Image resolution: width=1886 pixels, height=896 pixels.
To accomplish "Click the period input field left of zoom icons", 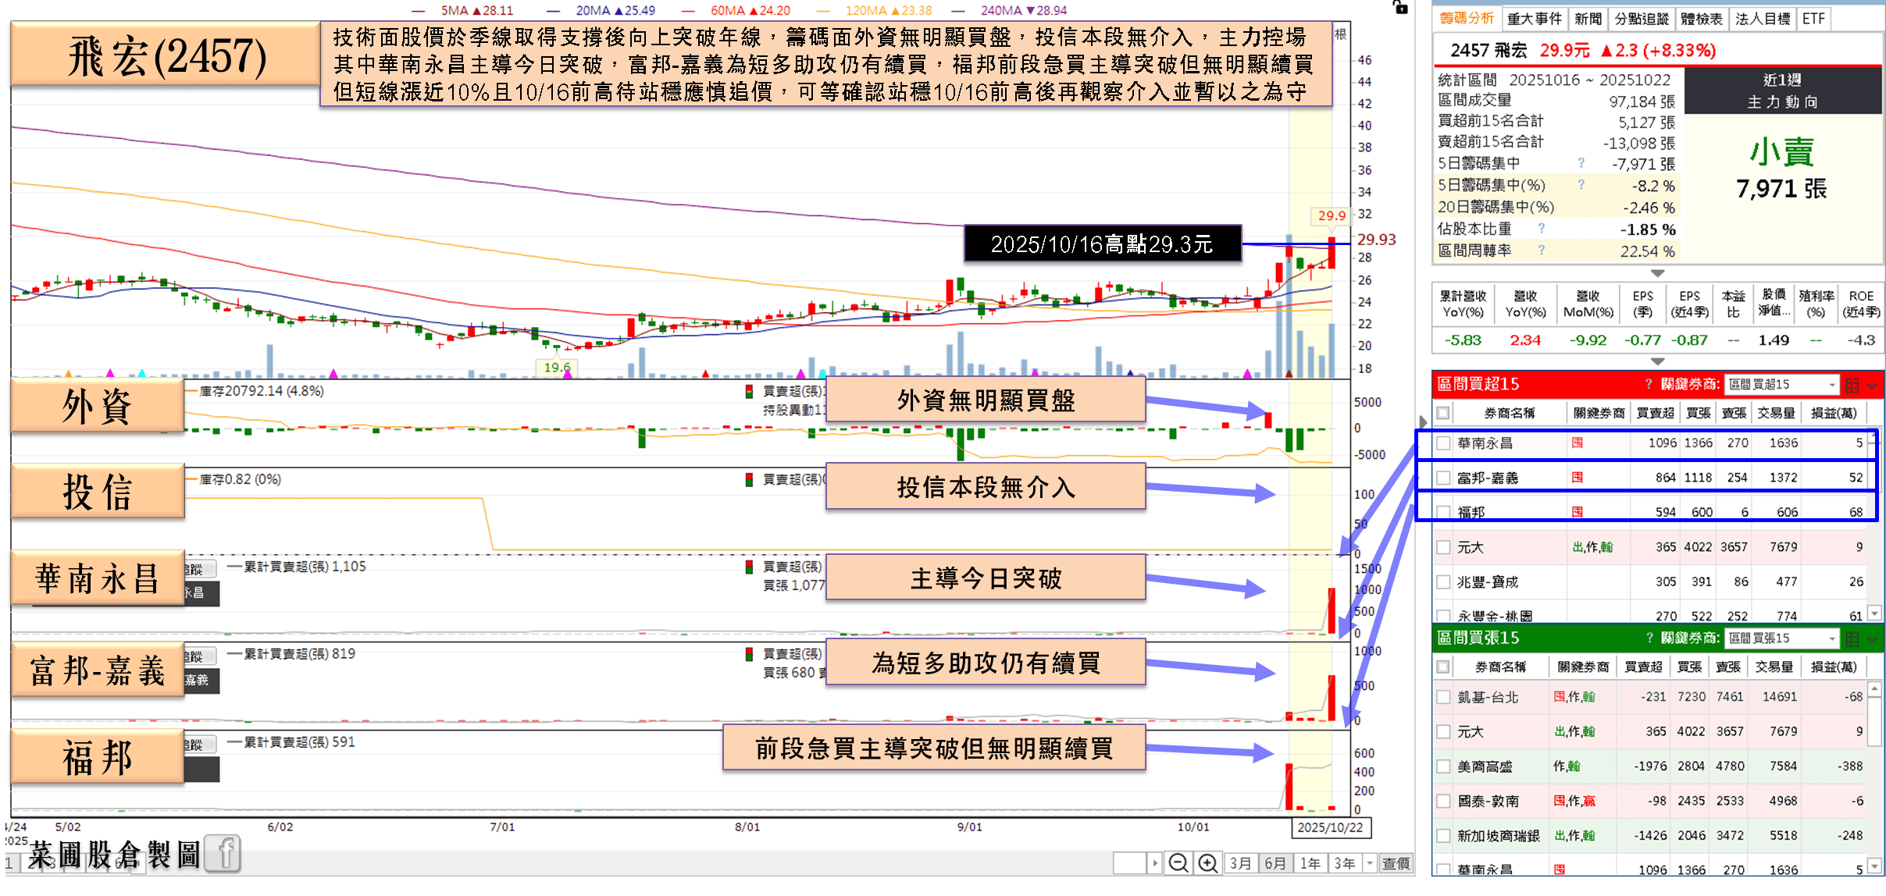I will point(1130,863).
